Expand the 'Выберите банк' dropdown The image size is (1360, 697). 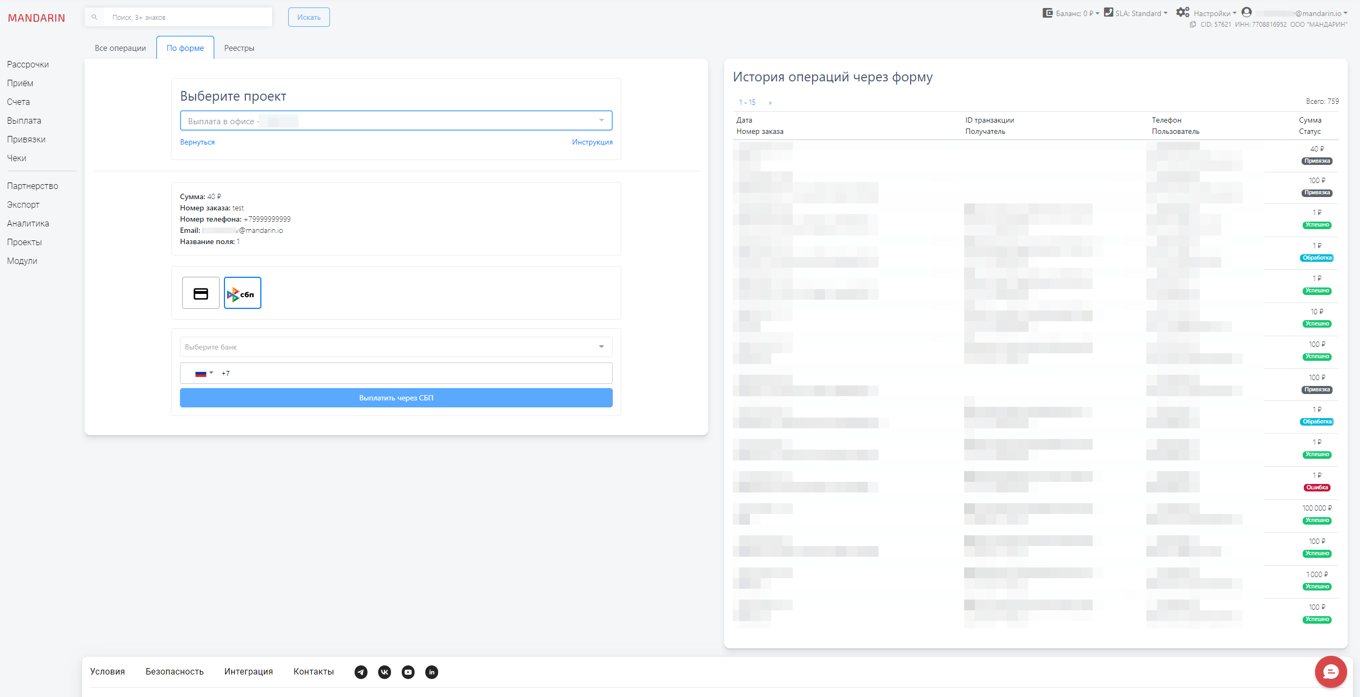pyautogui.click(x=396, y=347)
